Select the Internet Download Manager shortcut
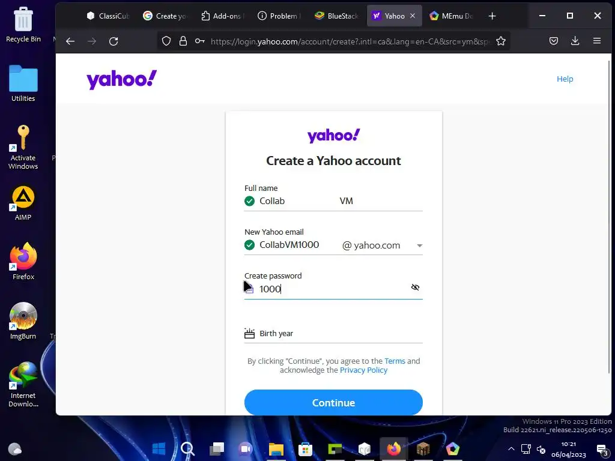The height and width of the screenshot is (461, 615). tap(23, 385)
